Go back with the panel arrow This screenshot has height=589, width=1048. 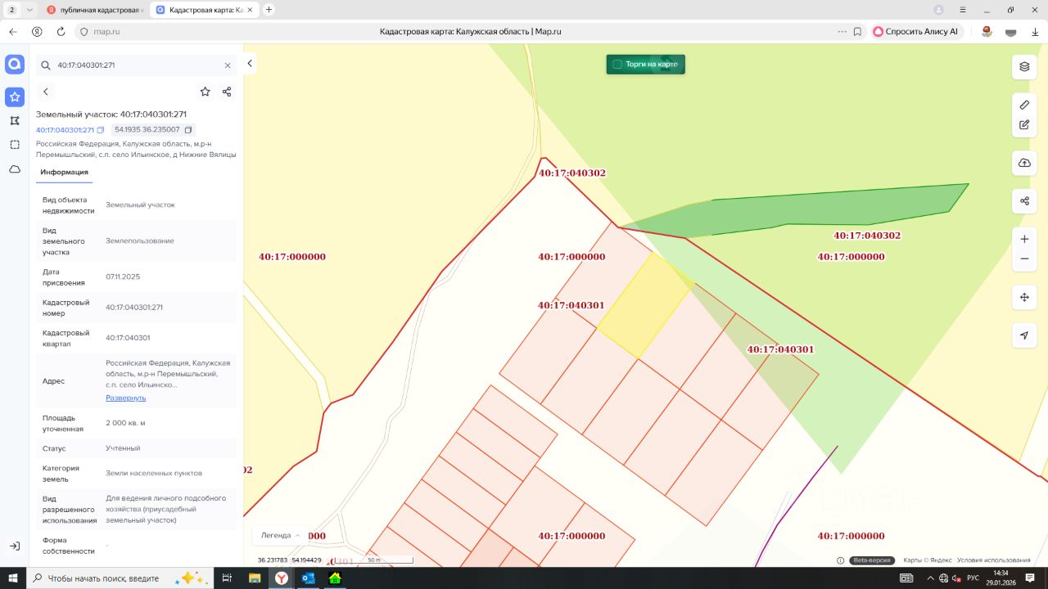pyautogui.click(x=46, y=92)
